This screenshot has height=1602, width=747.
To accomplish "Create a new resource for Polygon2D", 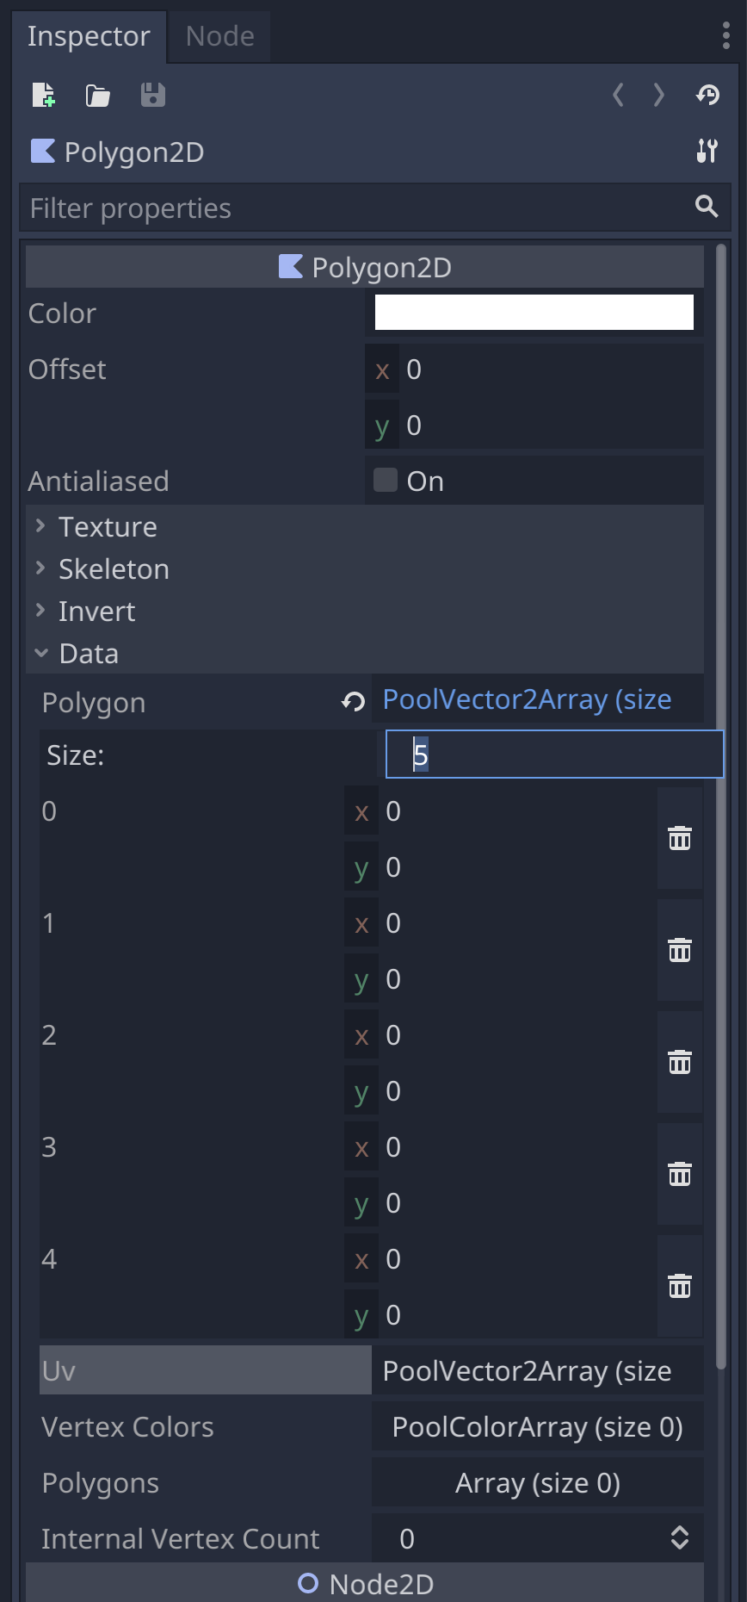I will click(x=43, y=96).
